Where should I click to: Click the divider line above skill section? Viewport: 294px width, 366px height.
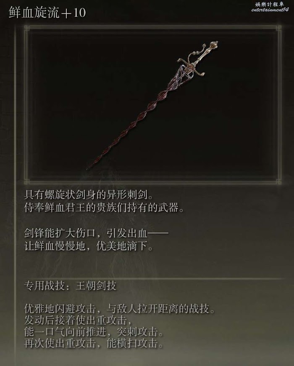coord(154,279)
